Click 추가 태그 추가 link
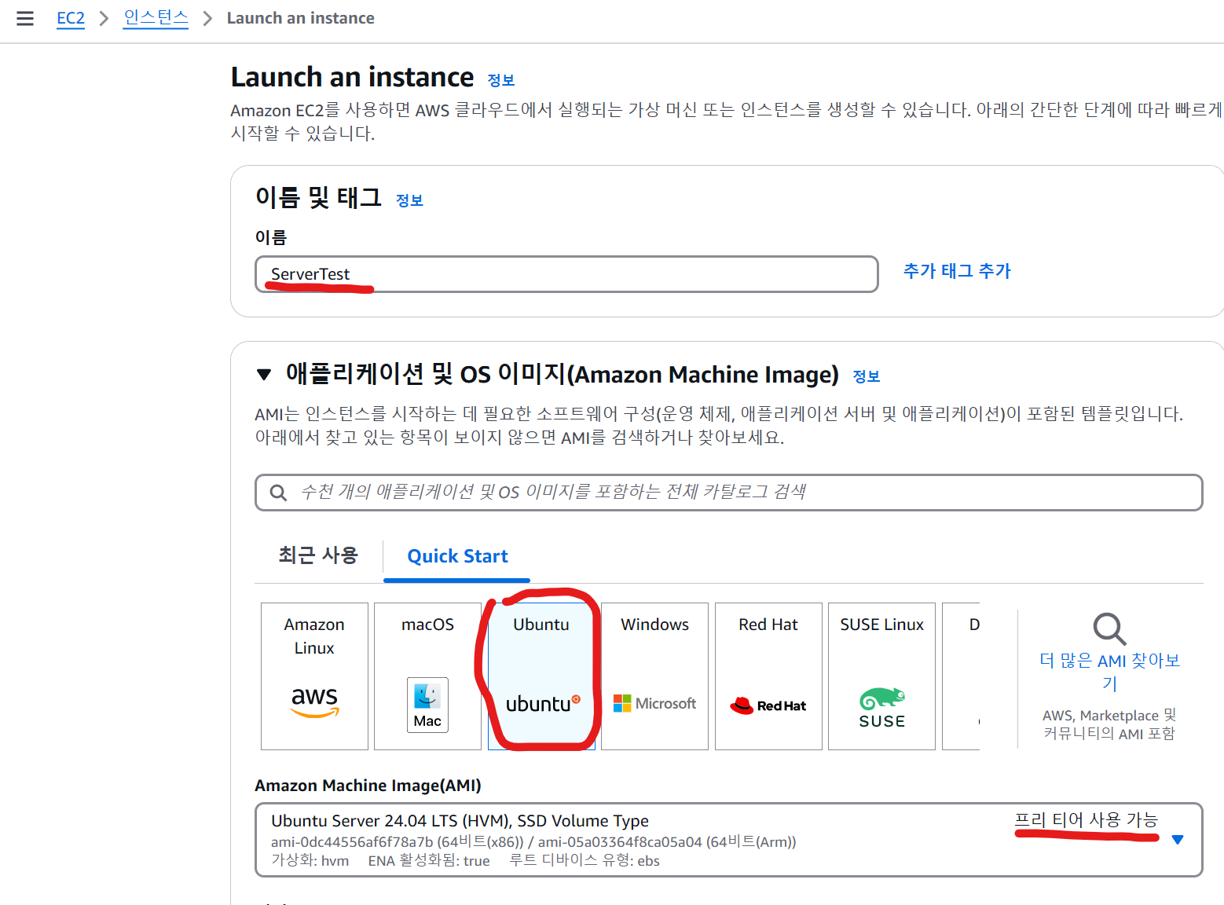The height and width of the screenshot is (905, 1224). click(957, 271)
